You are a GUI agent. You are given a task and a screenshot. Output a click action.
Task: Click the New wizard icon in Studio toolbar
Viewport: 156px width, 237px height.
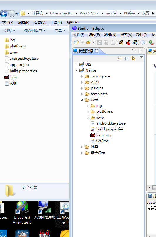click(x=77, y=42)
